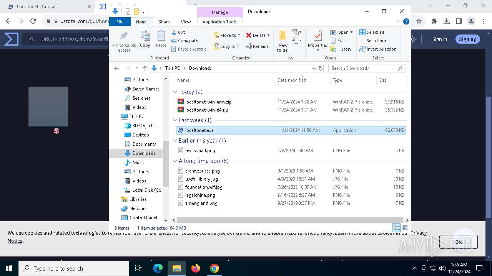
Task: Click Cut in Clipboard group
Action: pos(178,32)
